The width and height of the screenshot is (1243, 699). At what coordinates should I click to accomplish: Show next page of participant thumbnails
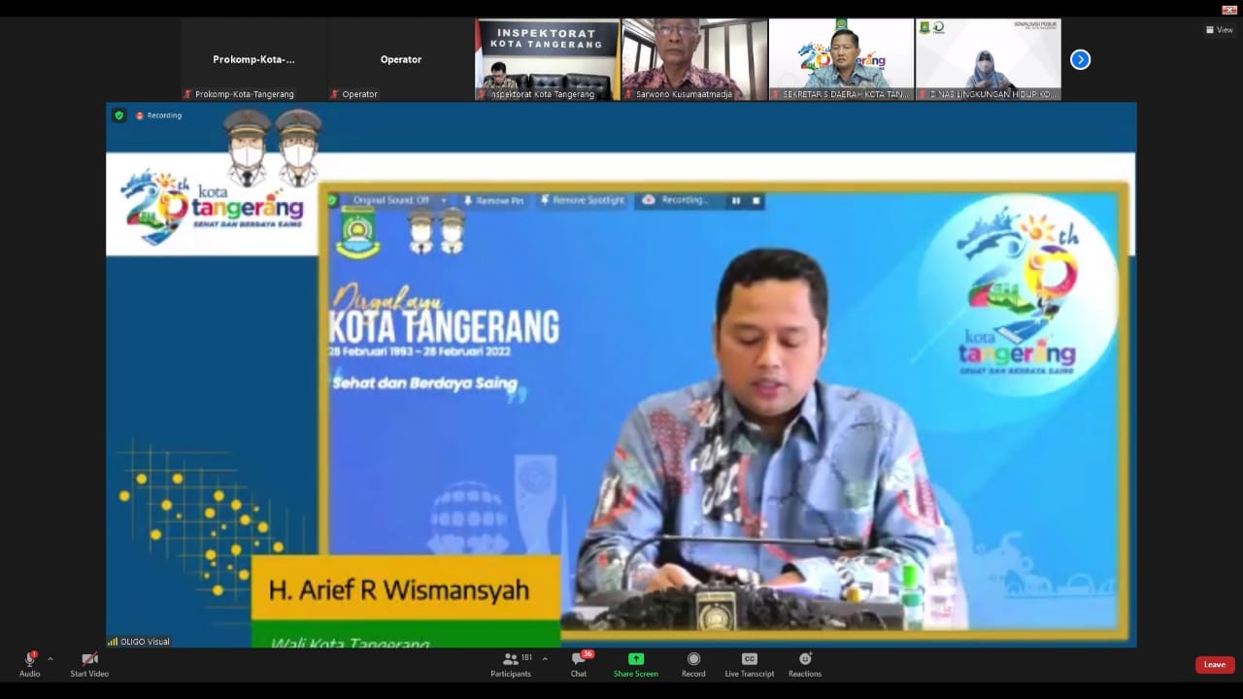(x=1080, y=59)
